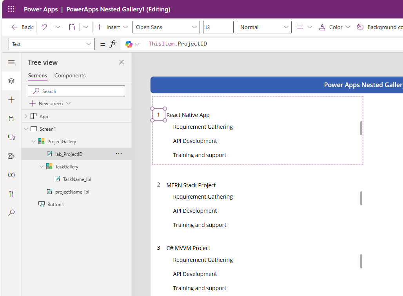Click the task scrollbar under React Native App
This screenshot has height=296, width=403.
click(x=361, y=128)
